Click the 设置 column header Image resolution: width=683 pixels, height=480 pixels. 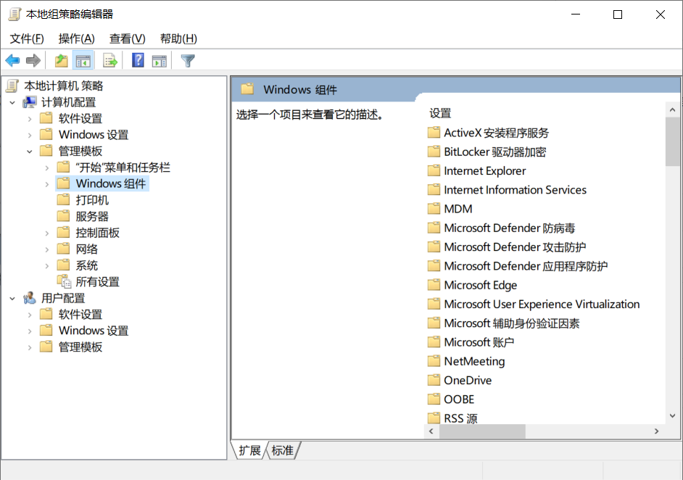click(x=440, y=113)
